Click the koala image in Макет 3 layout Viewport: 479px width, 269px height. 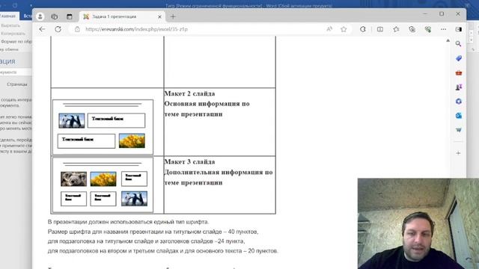click(x=73, y=179)
